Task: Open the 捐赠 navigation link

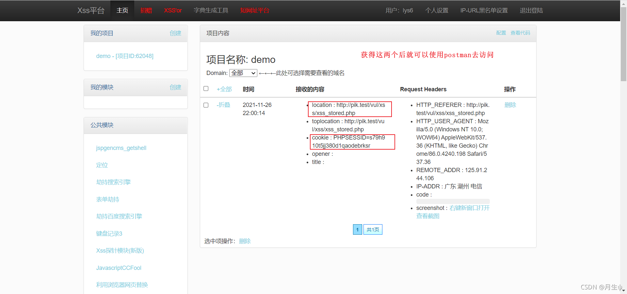Action: pos(146,10)
